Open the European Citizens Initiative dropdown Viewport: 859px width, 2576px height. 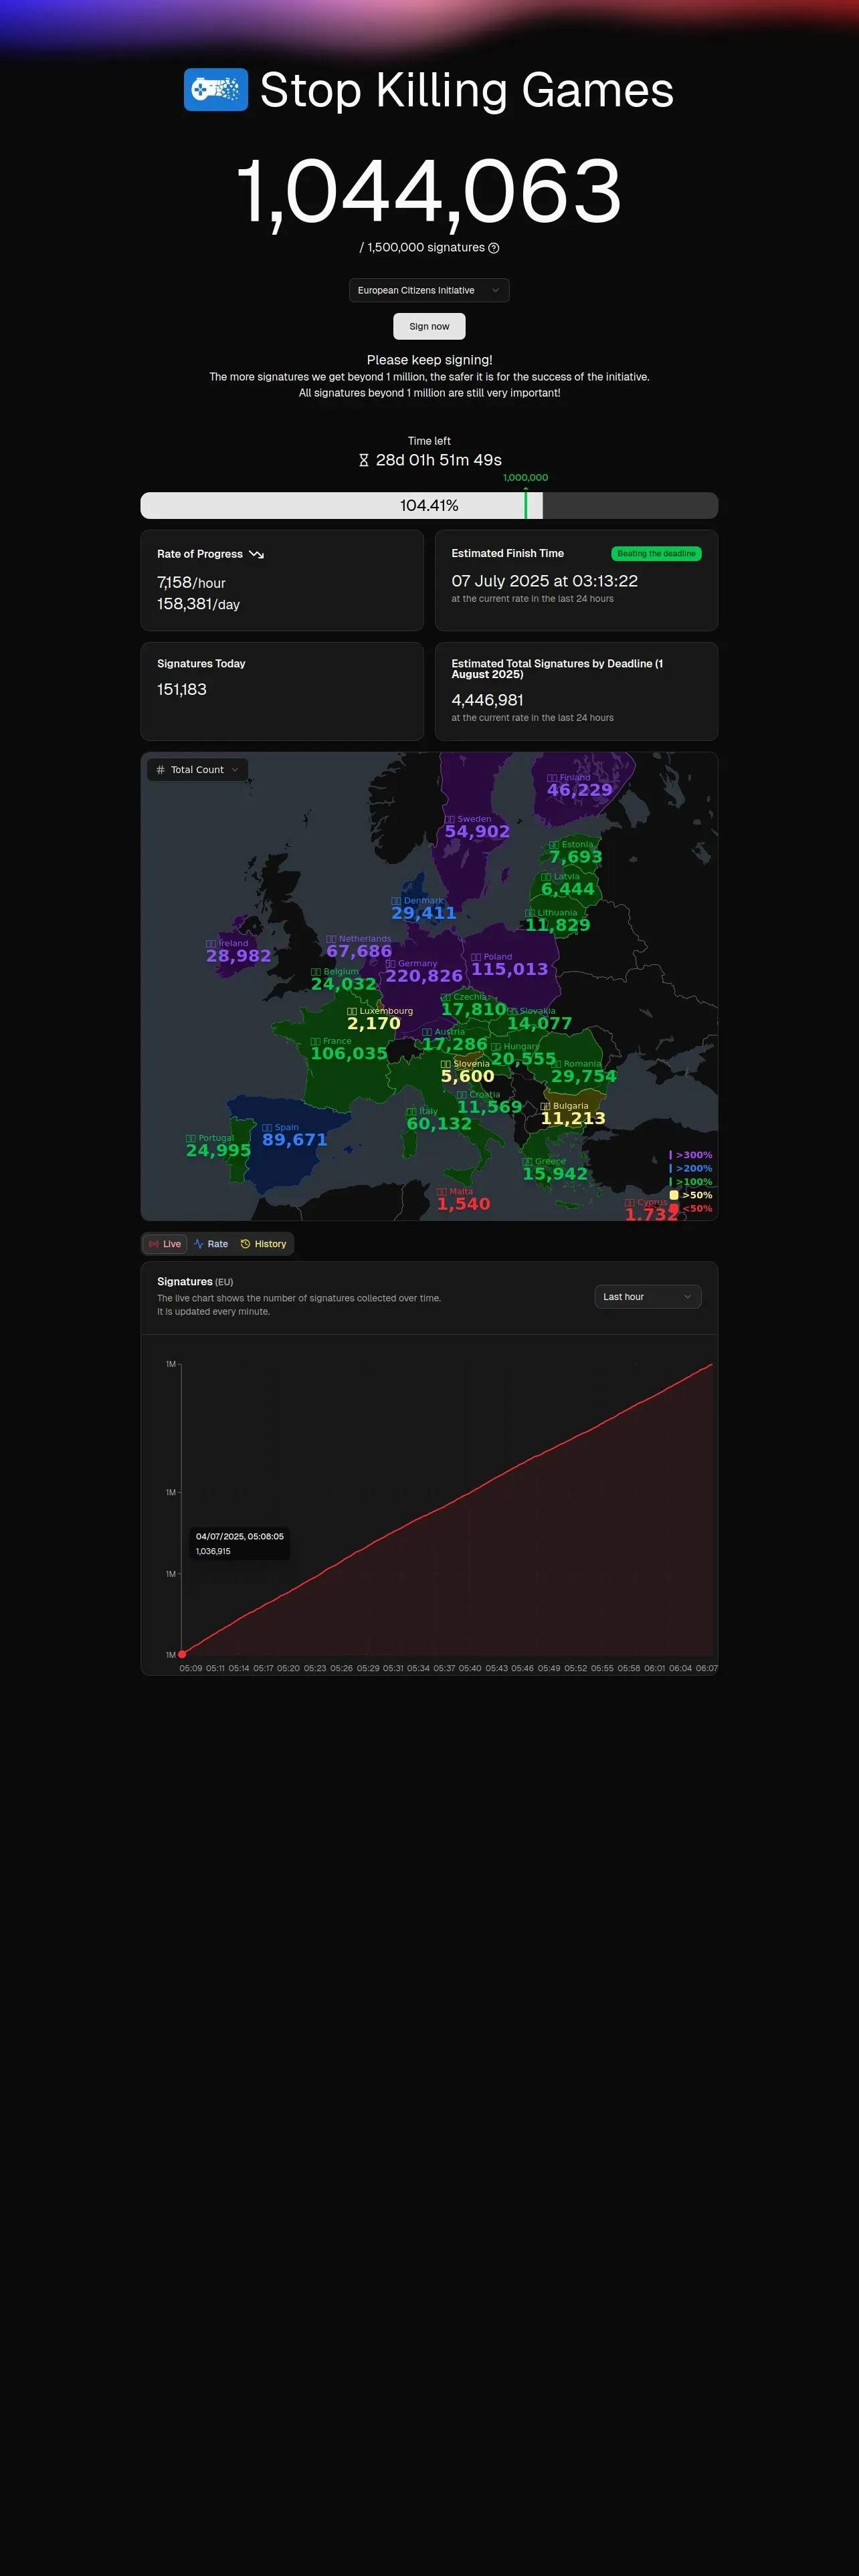pyautogui.click(x=429, y=290)
